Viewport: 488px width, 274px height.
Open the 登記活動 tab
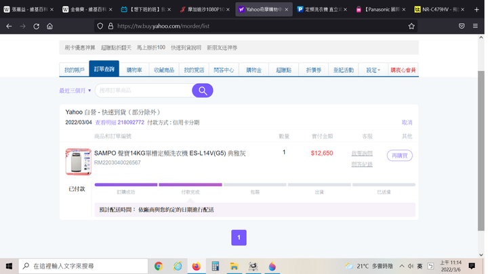(x=343, y=70)
